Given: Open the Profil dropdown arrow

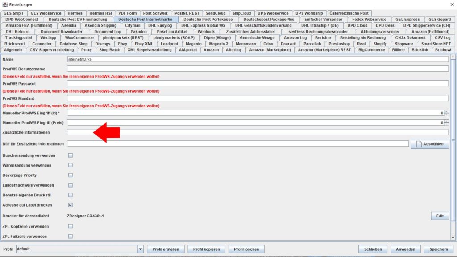Looking at the screenshot, I should point(141,249).
